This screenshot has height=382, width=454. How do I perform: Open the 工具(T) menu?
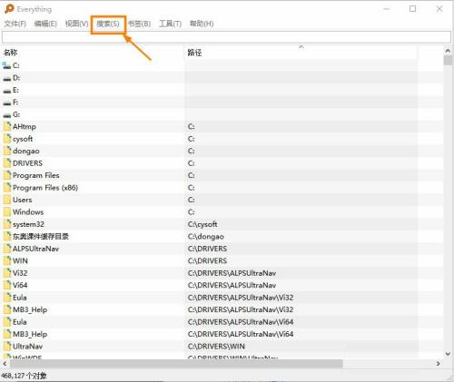coord(171,24)
